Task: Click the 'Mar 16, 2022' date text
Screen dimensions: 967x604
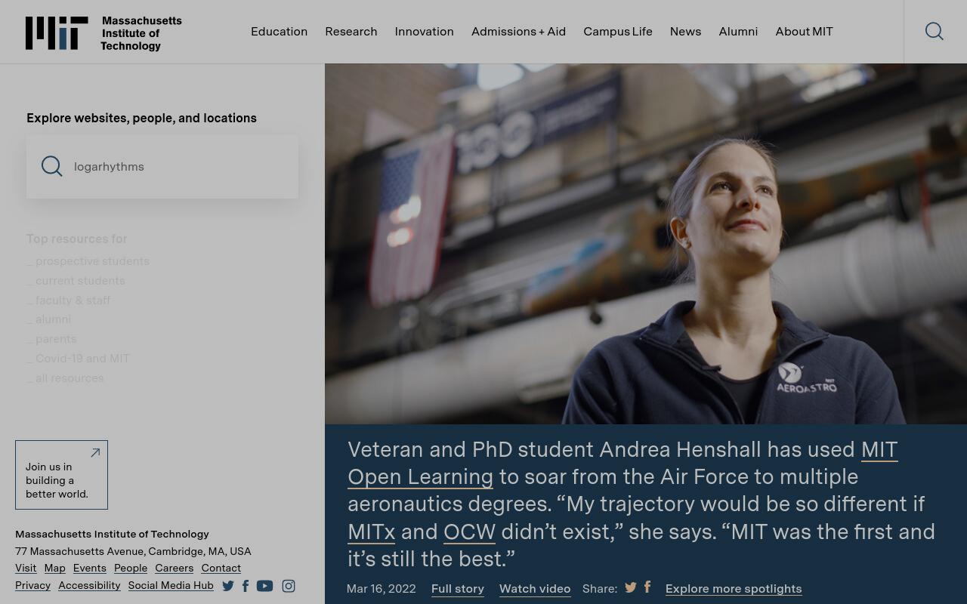Action: (382, 589)
